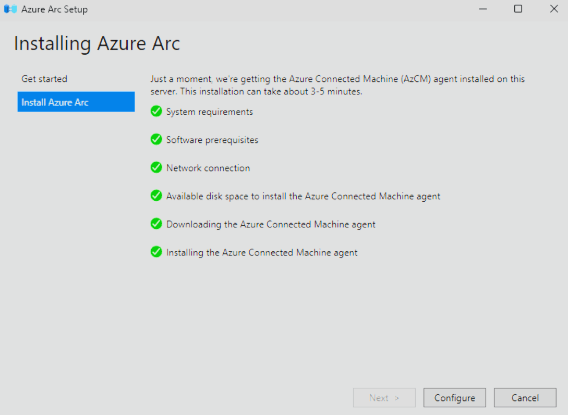This screenshot has height=415, width=568.
Task: Select the Install Azure Arc step
Action: click(76, 102)
